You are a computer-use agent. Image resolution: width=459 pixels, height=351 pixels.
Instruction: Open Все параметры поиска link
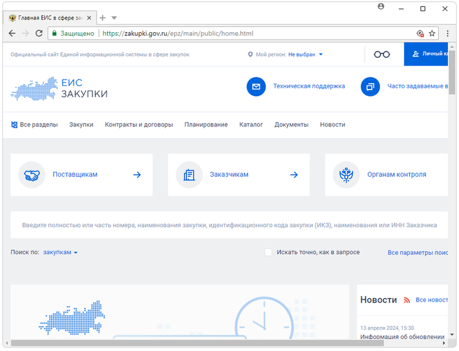418,253
